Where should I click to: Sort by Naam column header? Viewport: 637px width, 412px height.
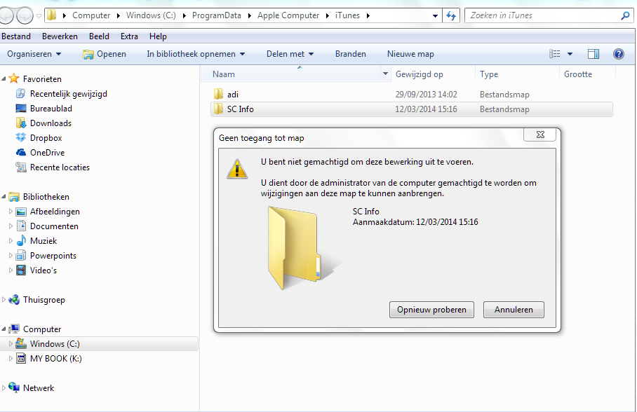coord(296,74)
